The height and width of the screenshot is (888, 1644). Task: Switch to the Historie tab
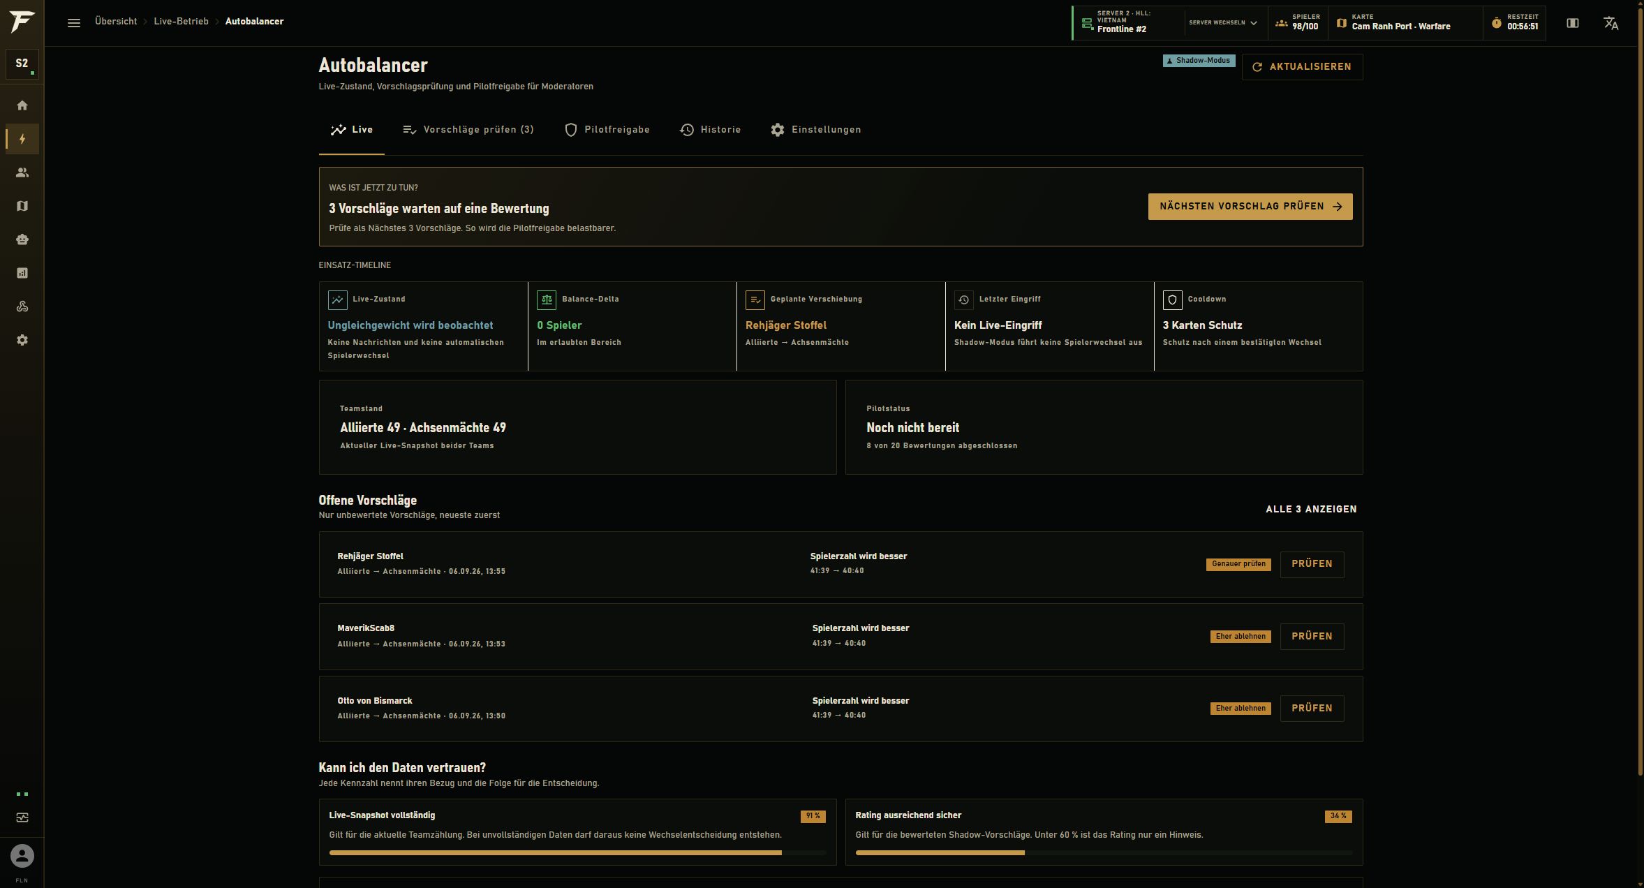click(711, 130)
